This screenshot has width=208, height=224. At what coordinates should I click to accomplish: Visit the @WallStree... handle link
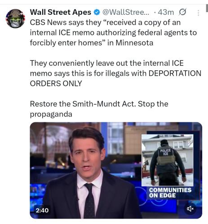[125, 12]
